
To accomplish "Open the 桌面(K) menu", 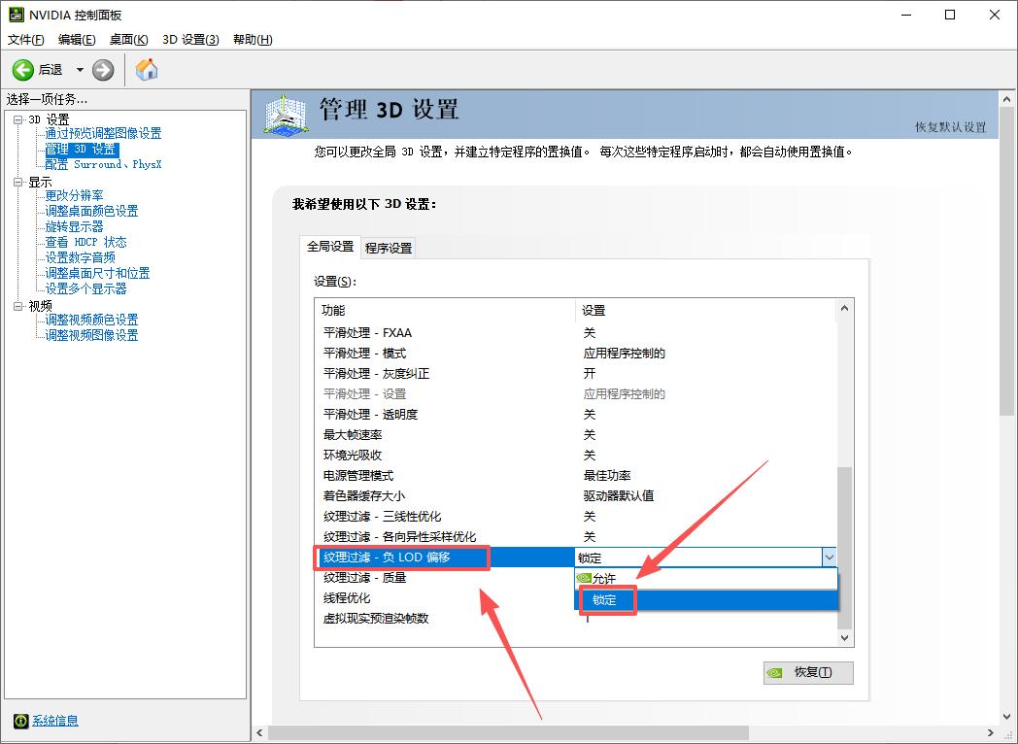I will [x=128, y=40].
